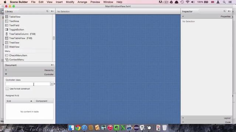
Task: Open Trash in the Dock
Action: point(164,128)
